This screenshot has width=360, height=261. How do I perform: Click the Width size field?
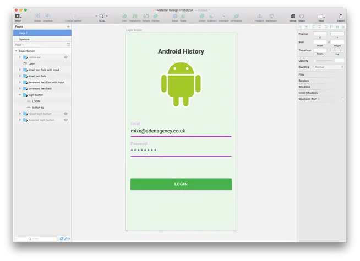pos(320,42)
